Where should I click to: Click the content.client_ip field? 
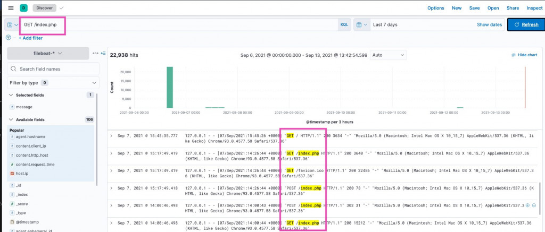30,146
